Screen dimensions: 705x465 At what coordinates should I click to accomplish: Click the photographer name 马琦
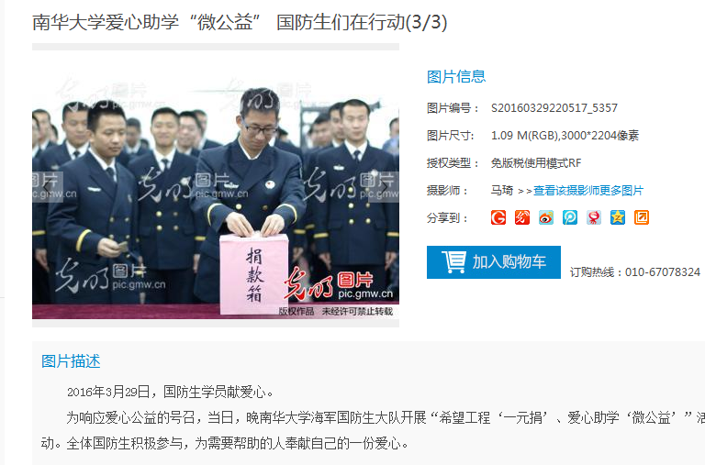(x=502, y=191)
